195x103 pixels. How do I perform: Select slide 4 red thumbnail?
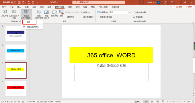click(16, 89)
